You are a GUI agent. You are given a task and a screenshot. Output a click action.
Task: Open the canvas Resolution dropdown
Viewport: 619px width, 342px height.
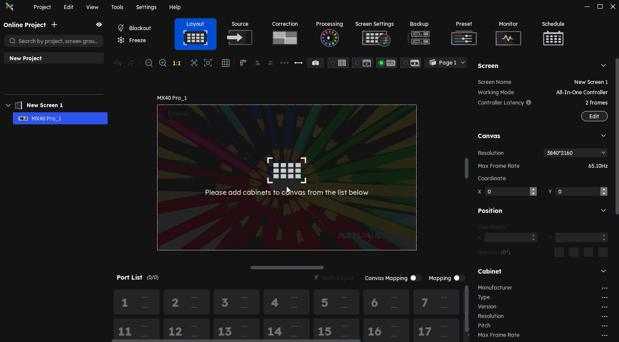click(576, 153)
